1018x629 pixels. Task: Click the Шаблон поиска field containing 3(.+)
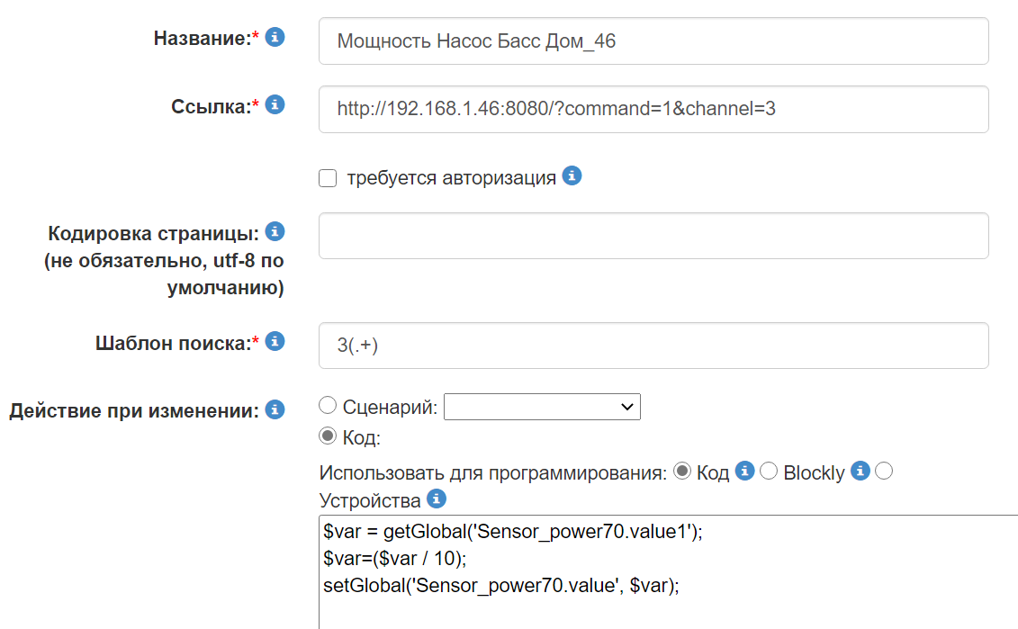(653, 344)
